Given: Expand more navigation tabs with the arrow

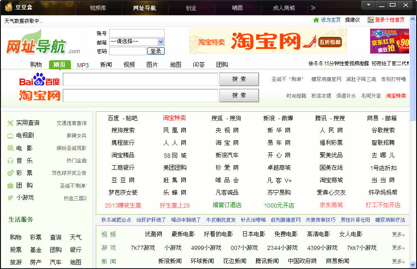Looking at the screenshot, I should click(313, 8).
